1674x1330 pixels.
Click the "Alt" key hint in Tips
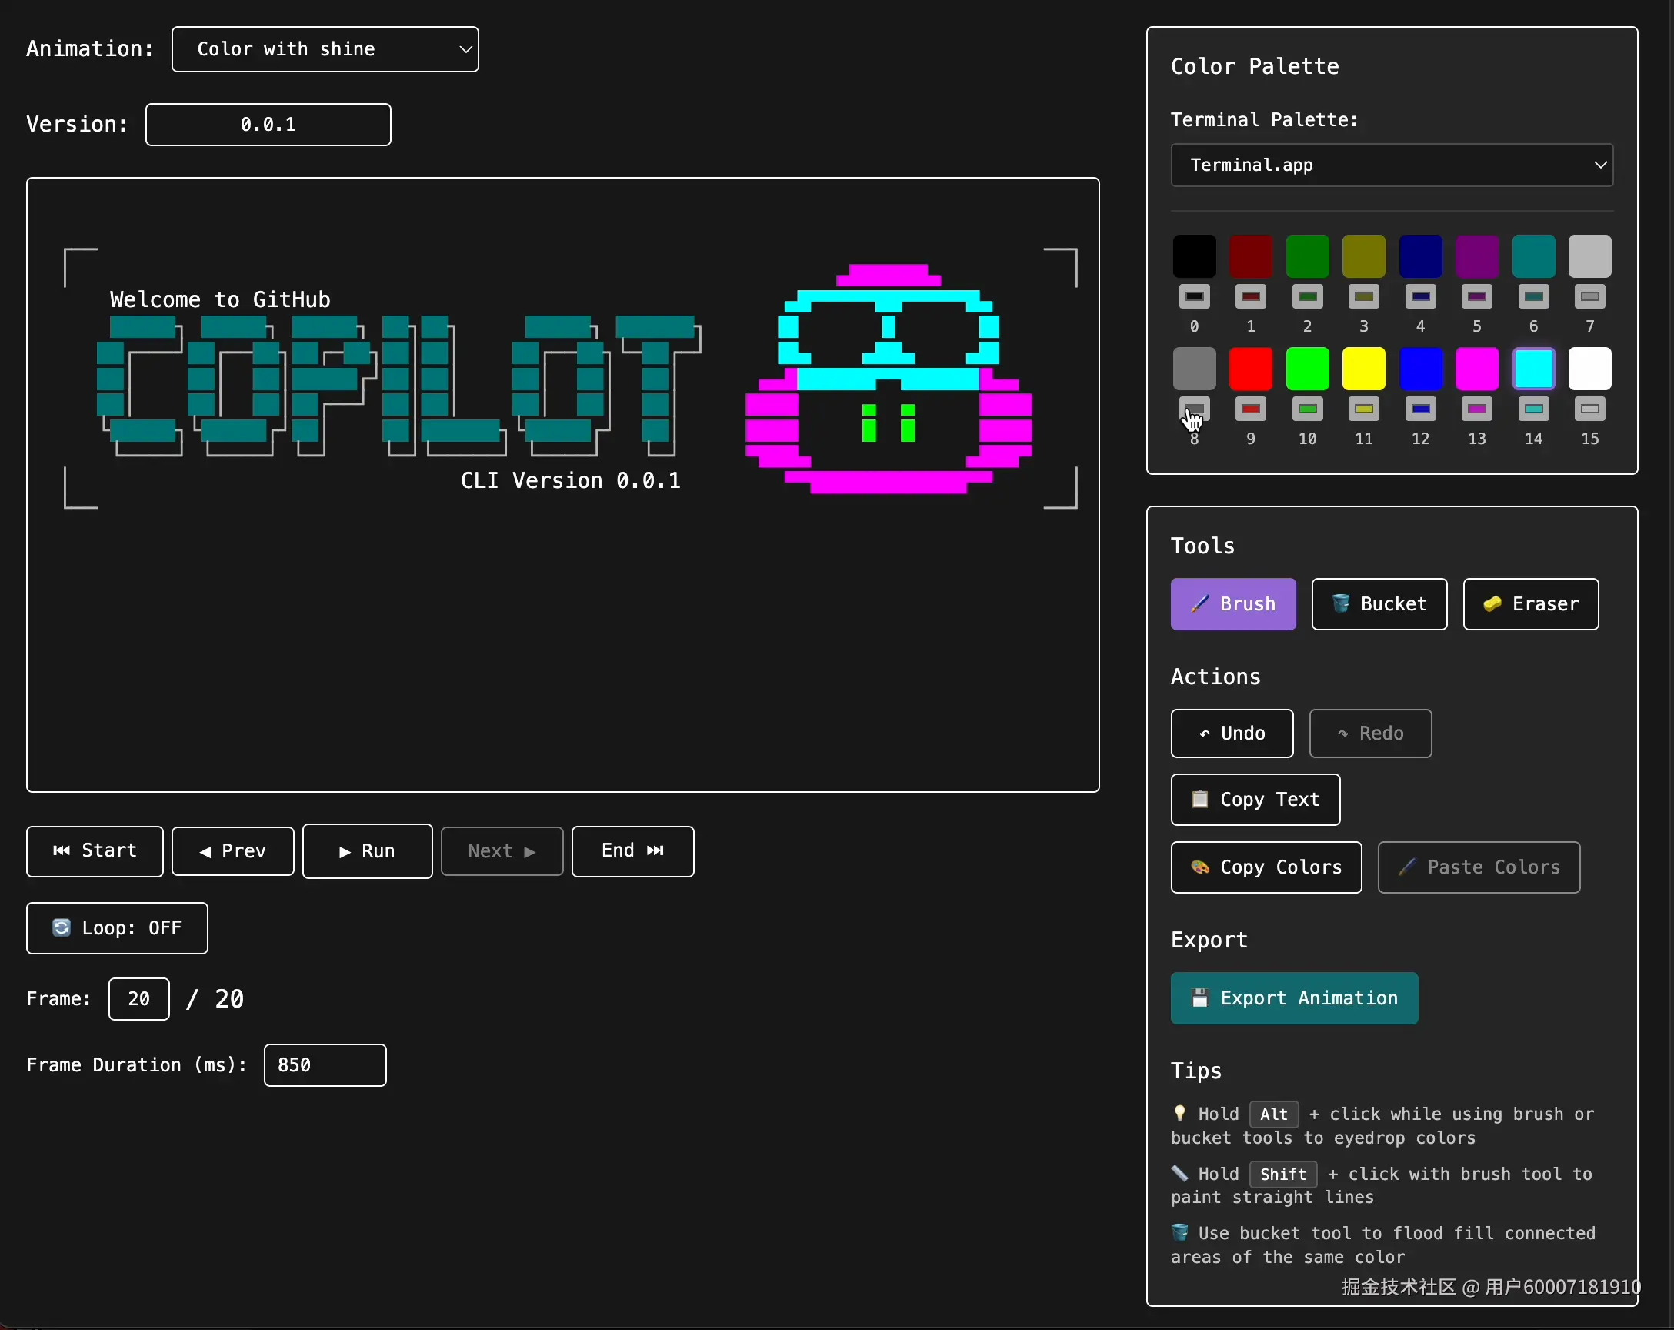[x=1273, y=1113]
